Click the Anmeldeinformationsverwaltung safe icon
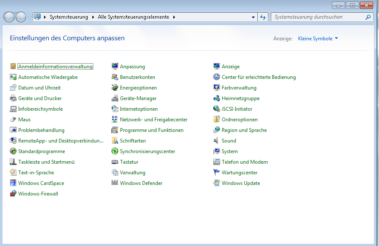The image size is (379, 246). pyautogui.click(x=13, y=66)
